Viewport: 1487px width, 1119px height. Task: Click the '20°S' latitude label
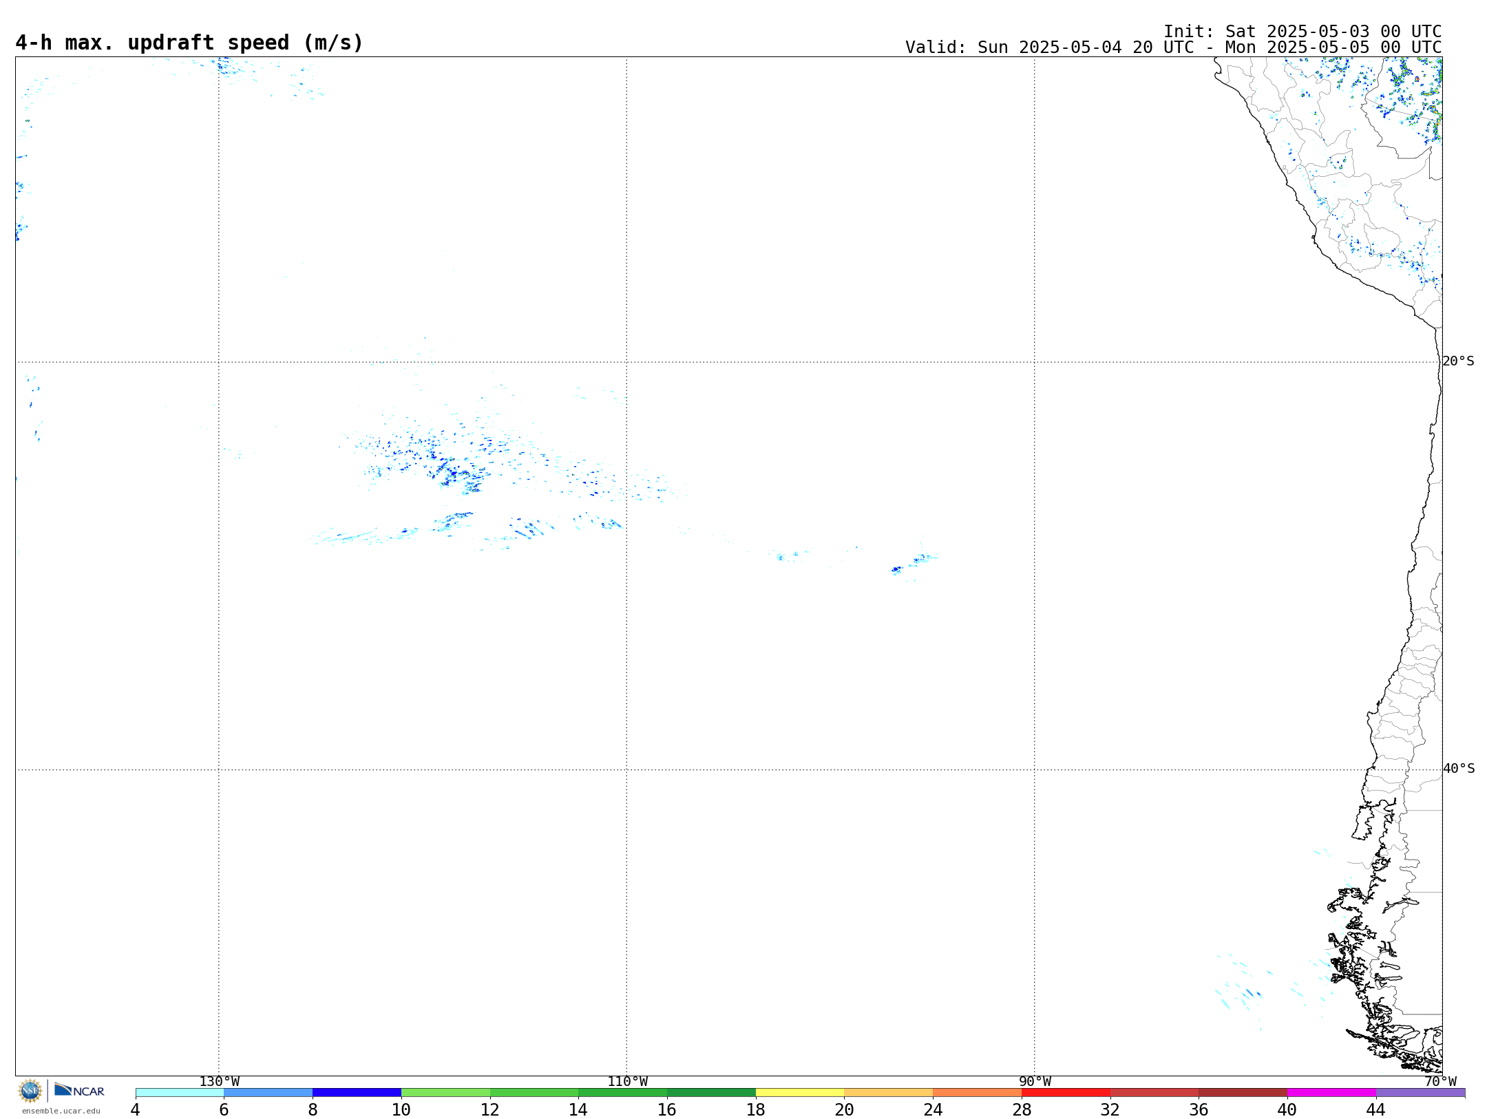(x=1459, y=361)
